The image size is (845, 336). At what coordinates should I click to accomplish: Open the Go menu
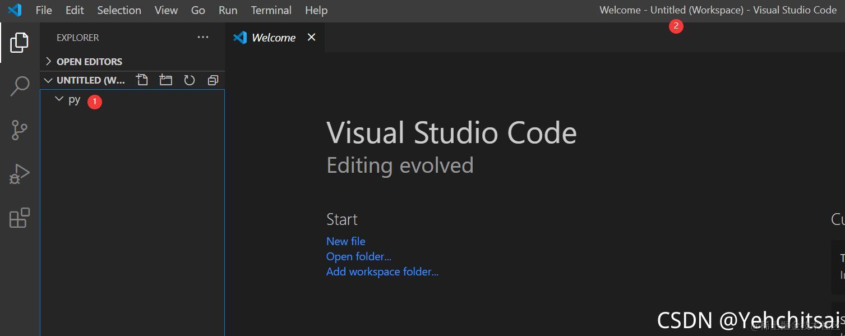pos(198,10)
